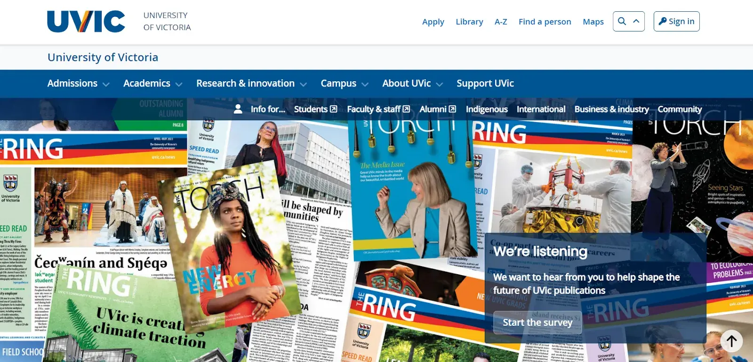
Task: Go to Support UVic
Action: [x=485, y=84]
